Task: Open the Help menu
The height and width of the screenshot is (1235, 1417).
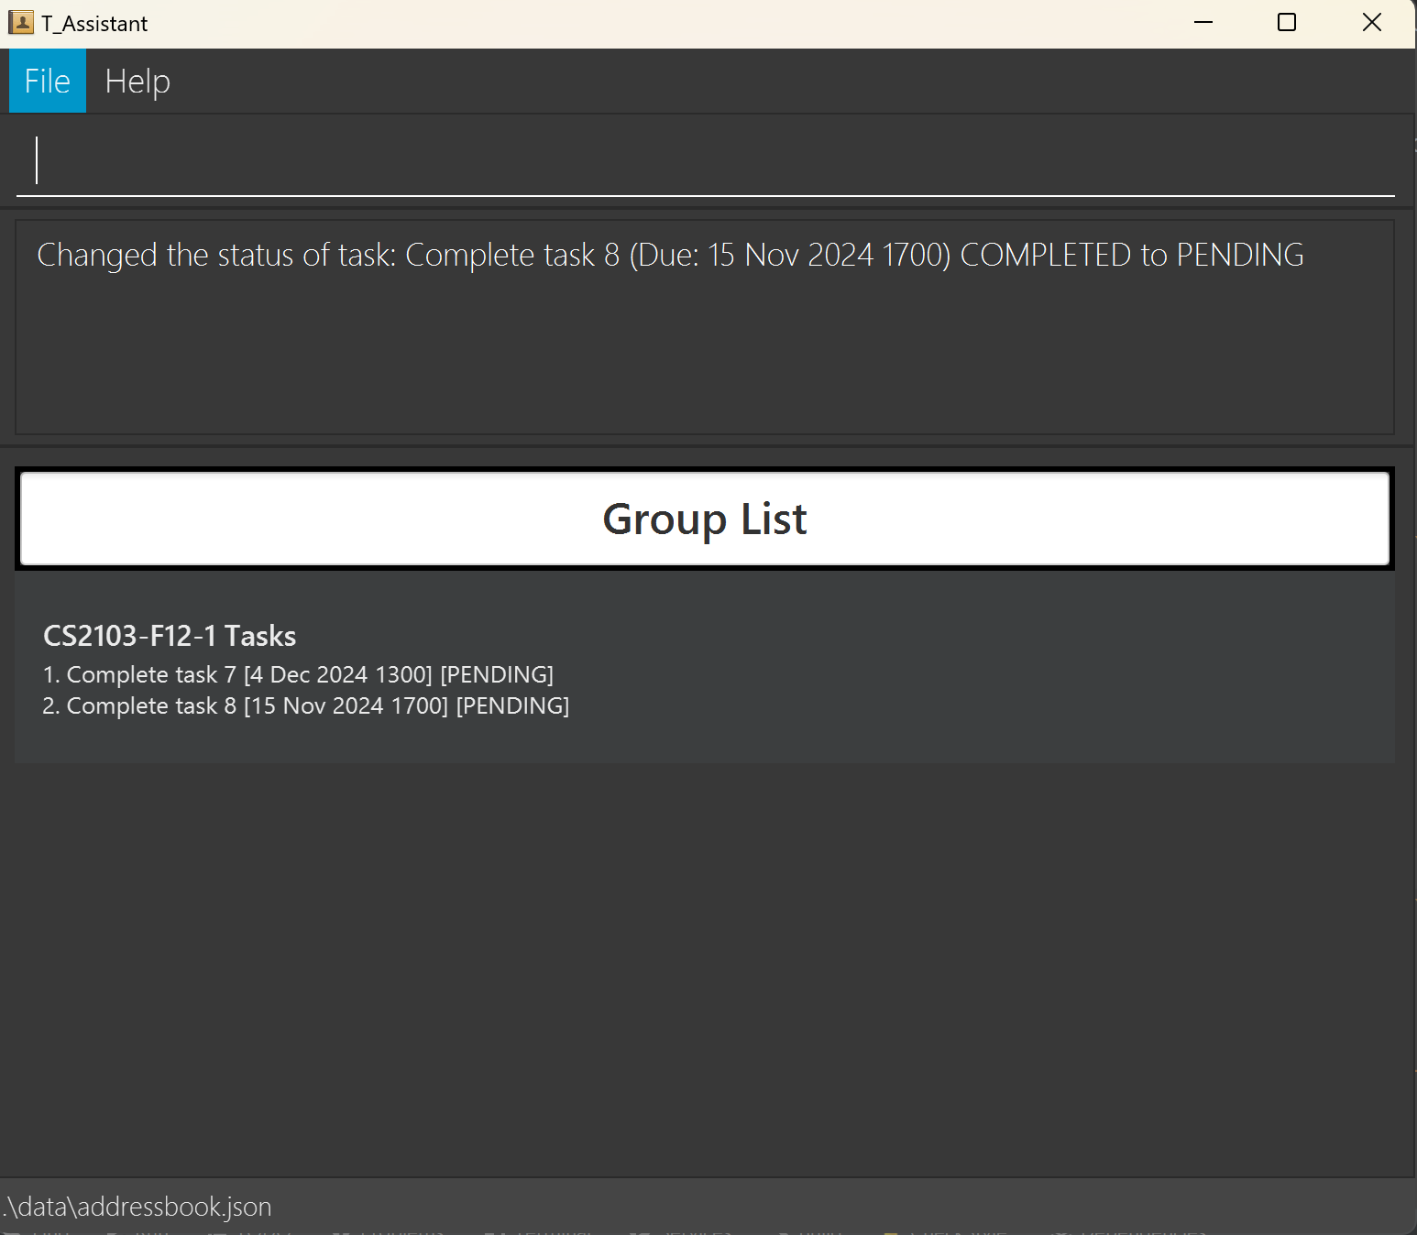Action: [137, 82]
